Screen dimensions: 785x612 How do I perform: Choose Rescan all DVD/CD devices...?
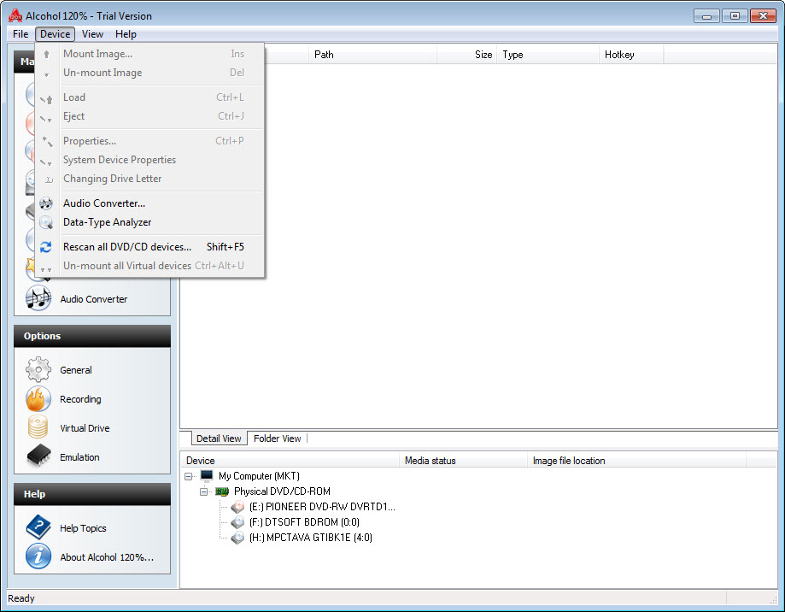149,247
